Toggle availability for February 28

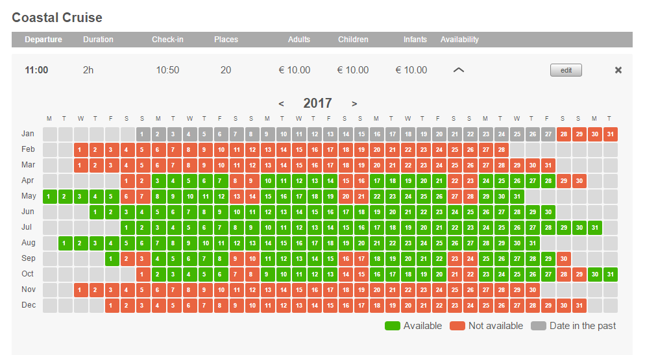click(501, 149)
